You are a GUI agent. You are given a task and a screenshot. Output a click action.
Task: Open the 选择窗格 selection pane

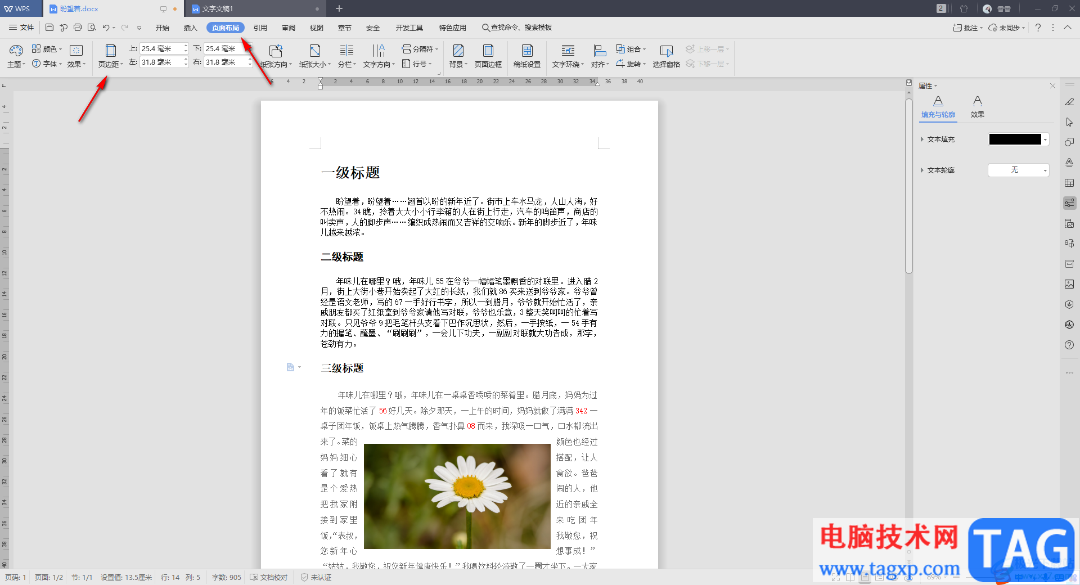(x=667, y=56)
